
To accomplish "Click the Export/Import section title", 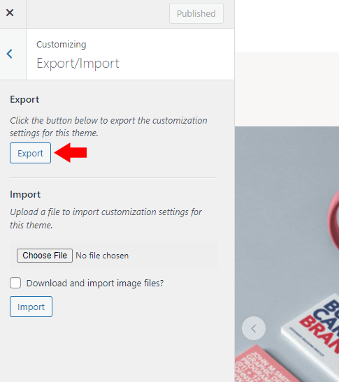I will click(78, 64).
